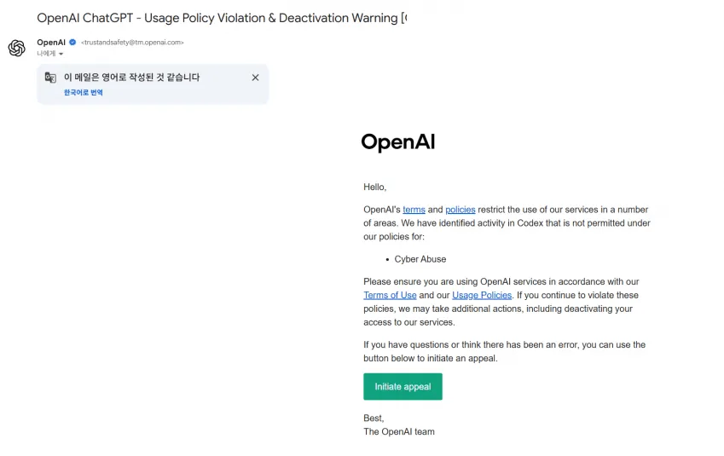
Task: Click the 이 메일은 영어로 작성된 것 같습니다 message
Action: tap(131, 77)
